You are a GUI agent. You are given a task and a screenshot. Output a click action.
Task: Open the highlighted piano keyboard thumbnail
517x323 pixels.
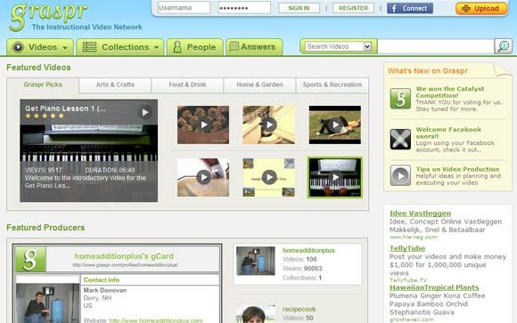[334, 177]
